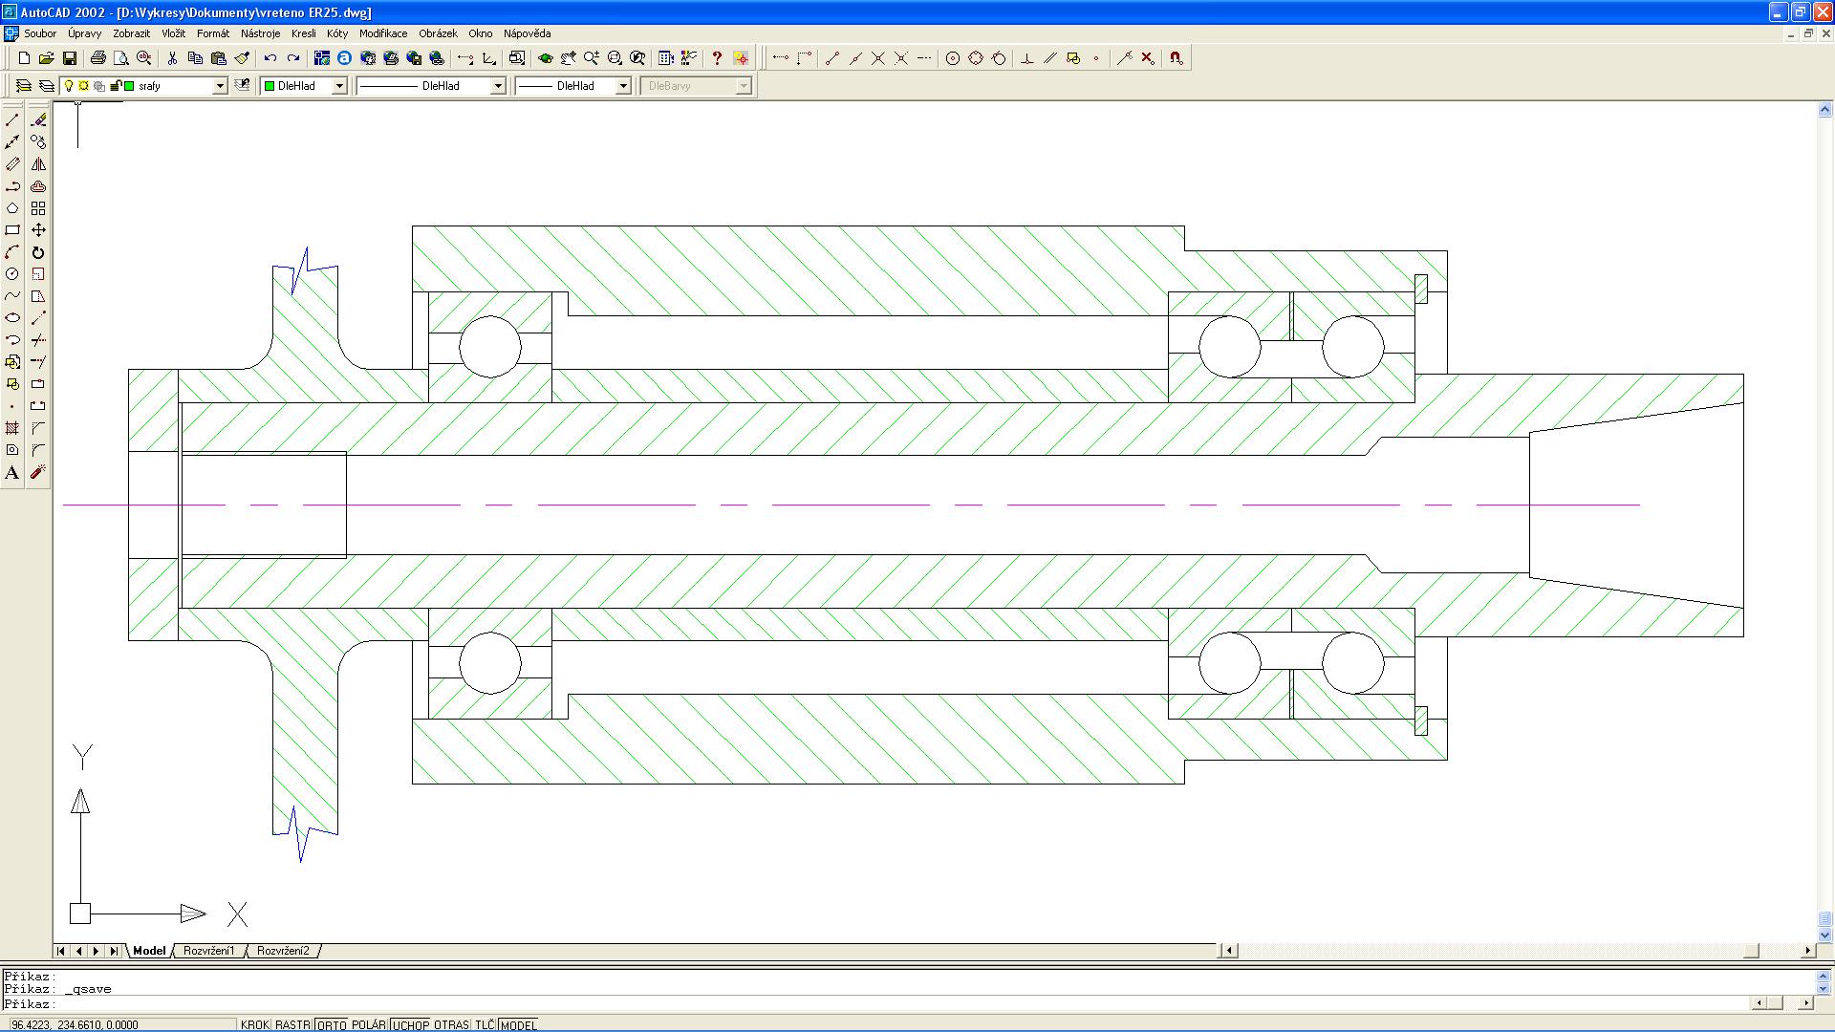Click the KROK snap status button

coord(254,1025)
